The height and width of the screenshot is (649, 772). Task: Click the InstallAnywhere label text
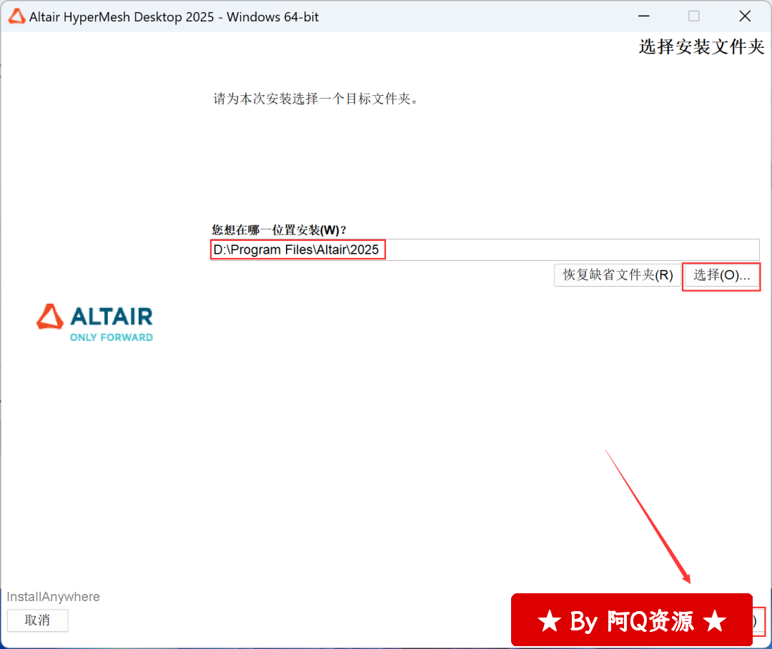pos(53,597)
